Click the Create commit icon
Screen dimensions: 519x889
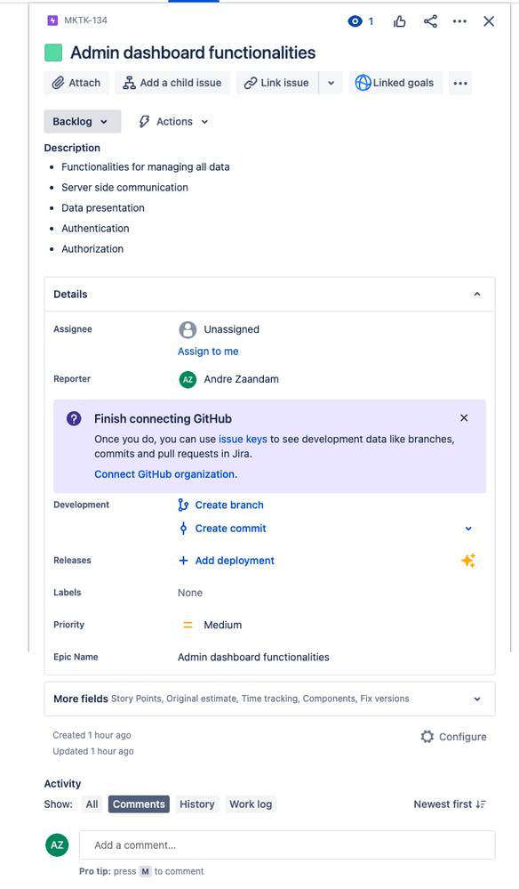coord(183,529)
